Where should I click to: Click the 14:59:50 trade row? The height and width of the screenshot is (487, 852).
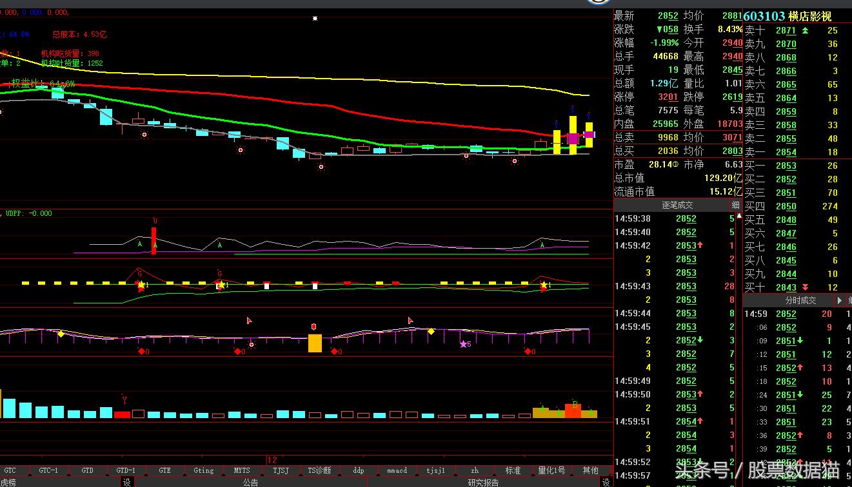[675, 394]
